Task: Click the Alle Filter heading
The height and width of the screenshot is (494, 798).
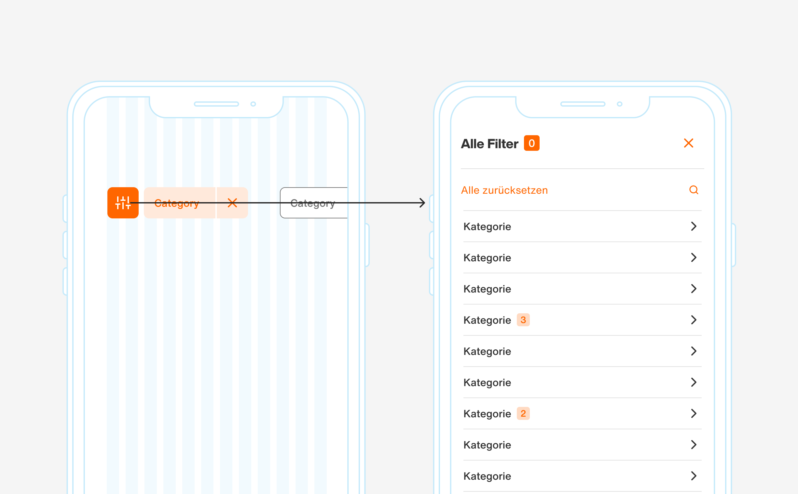Action: 489,144
